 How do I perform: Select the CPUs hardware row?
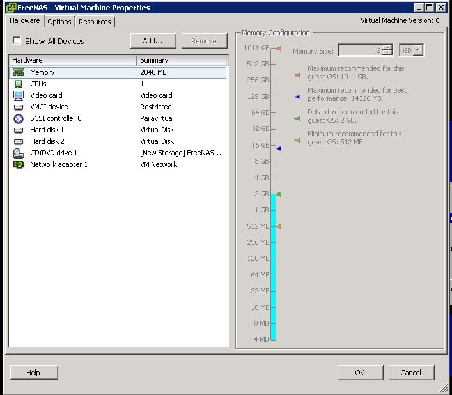118,84
